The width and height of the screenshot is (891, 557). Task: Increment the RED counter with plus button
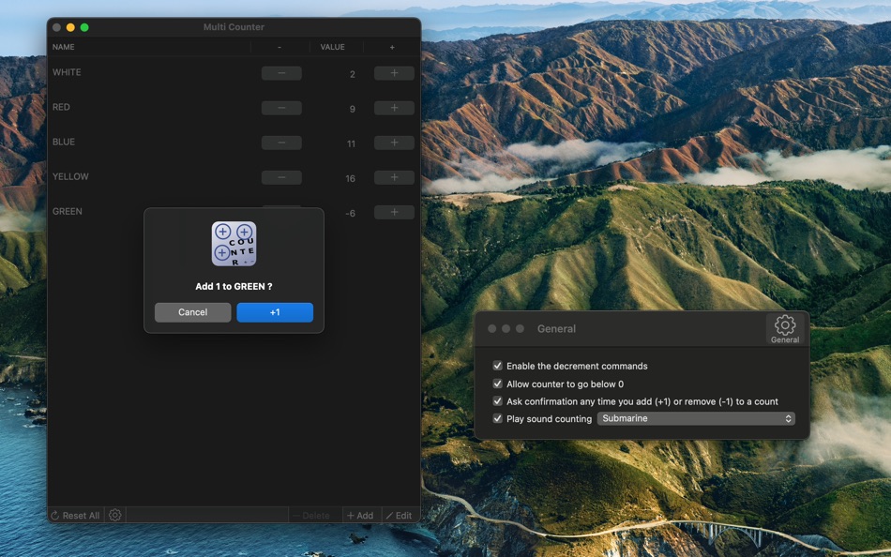394,108
